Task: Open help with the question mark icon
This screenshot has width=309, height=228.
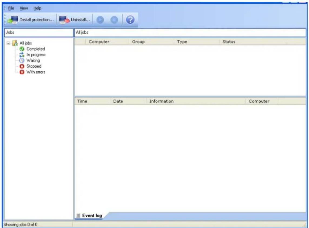Action: (130, 20)
